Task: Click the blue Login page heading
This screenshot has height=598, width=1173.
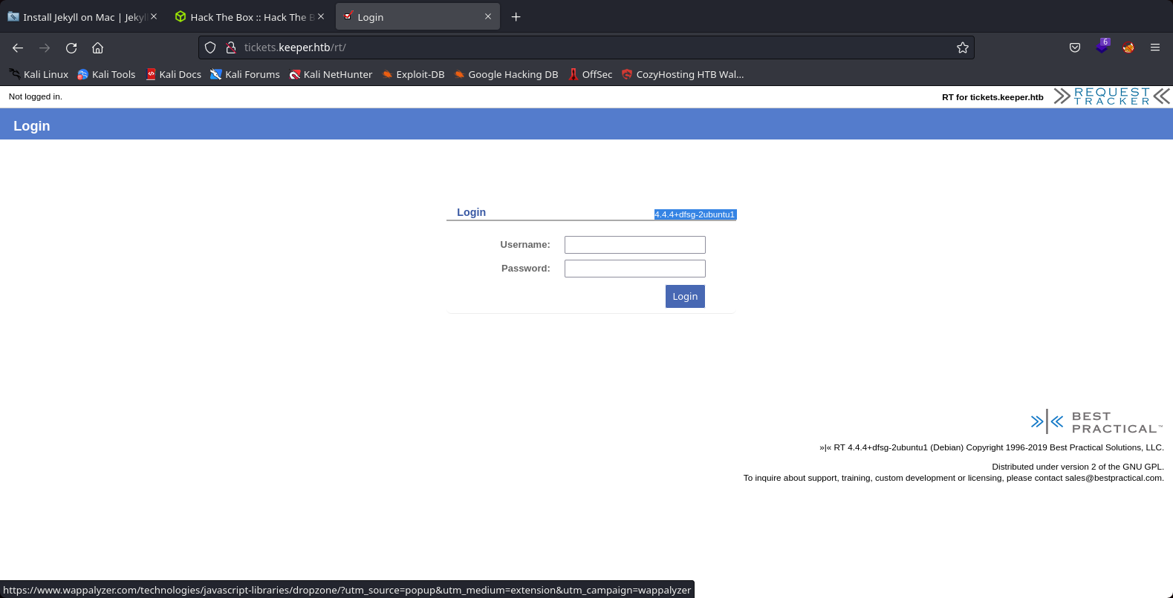Action: tap(32, 126)
